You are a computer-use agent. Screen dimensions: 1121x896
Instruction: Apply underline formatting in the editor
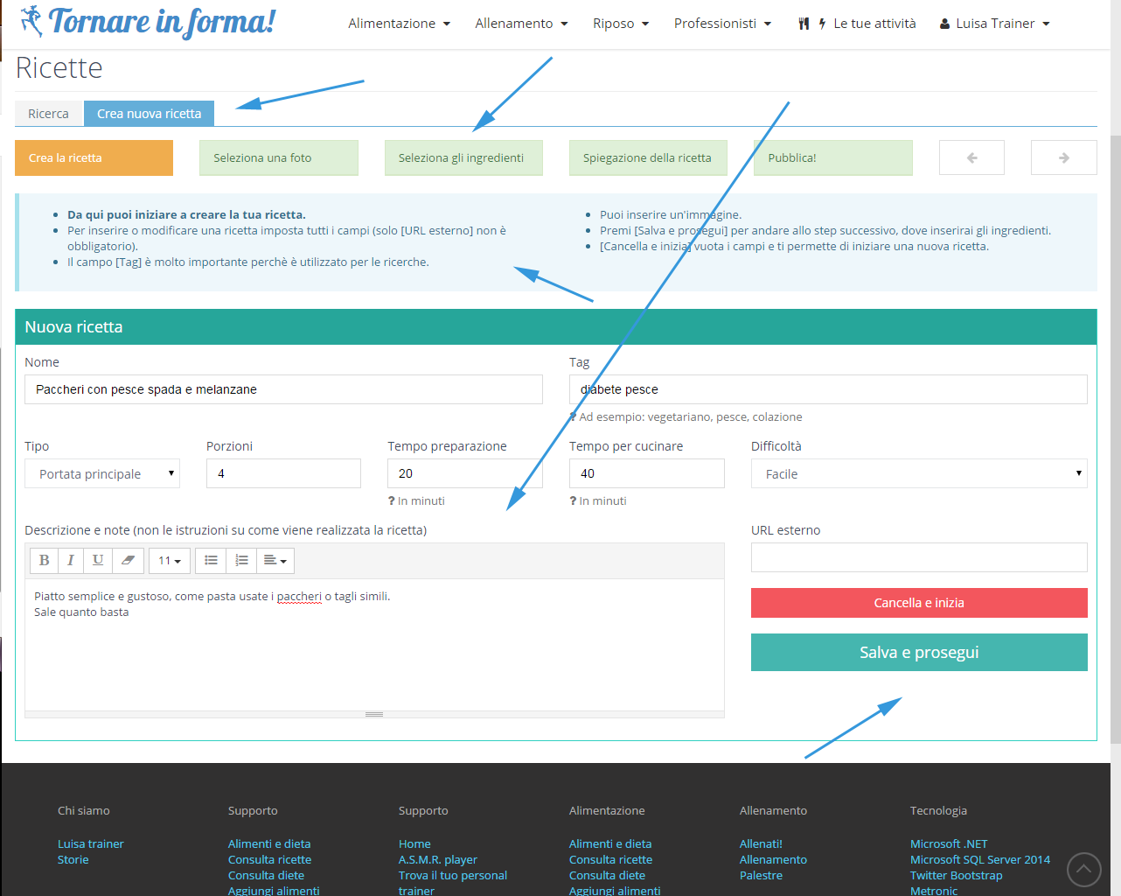click(98, 561)
